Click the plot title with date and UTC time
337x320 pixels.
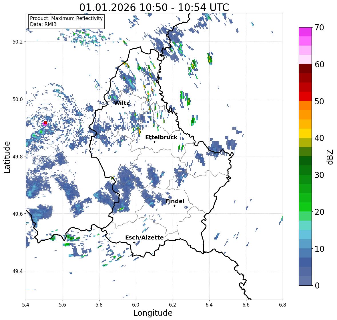point(154,7)
